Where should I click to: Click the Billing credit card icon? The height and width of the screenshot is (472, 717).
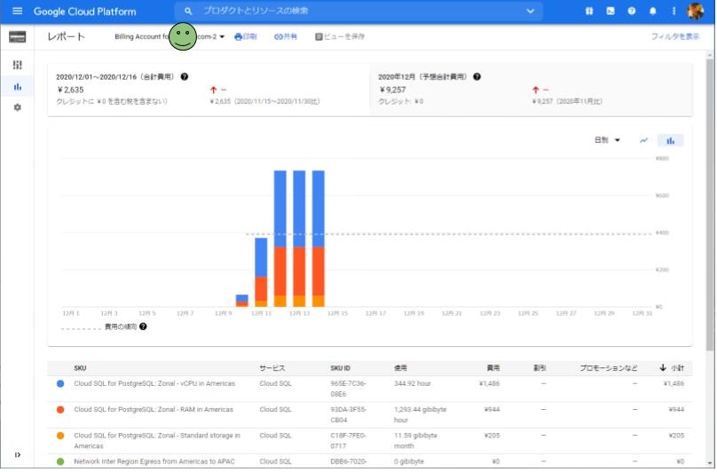click(x=18, y=37)
